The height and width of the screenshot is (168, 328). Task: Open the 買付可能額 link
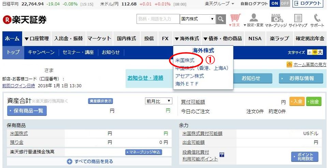(193, 102)
